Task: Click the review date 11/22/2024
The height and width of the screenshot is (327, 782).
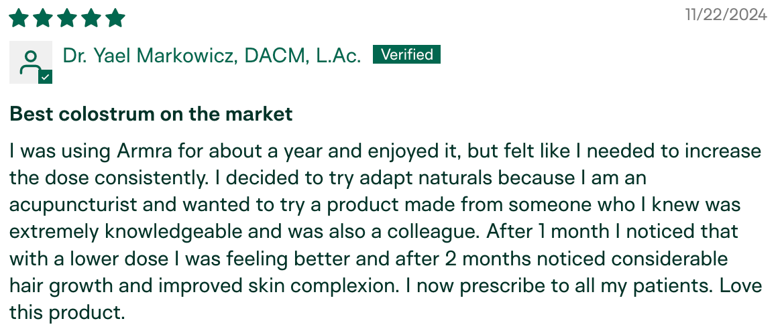Action: pos(726,15)
